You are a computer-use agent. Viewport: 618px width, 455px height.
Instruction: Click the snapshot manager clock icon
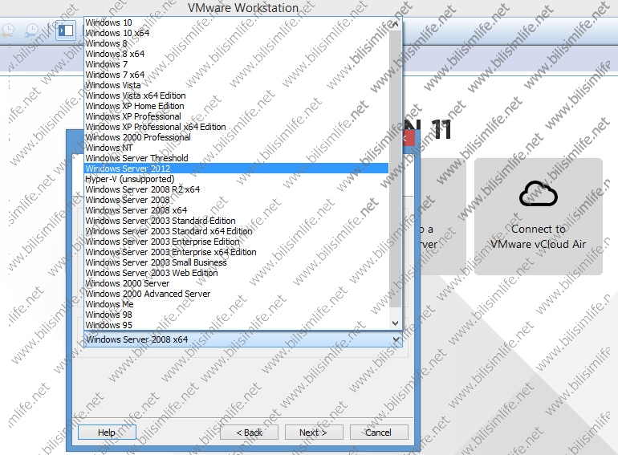tap(31, 30)
